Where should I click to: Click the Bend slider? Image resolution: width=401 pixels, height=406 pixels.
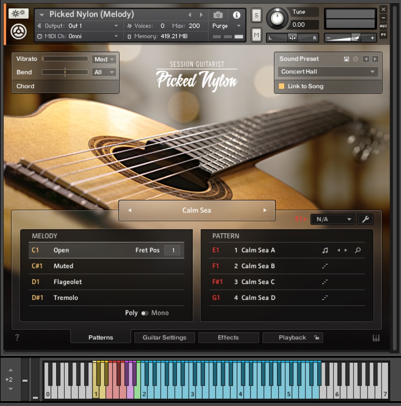tap(65, 72)
